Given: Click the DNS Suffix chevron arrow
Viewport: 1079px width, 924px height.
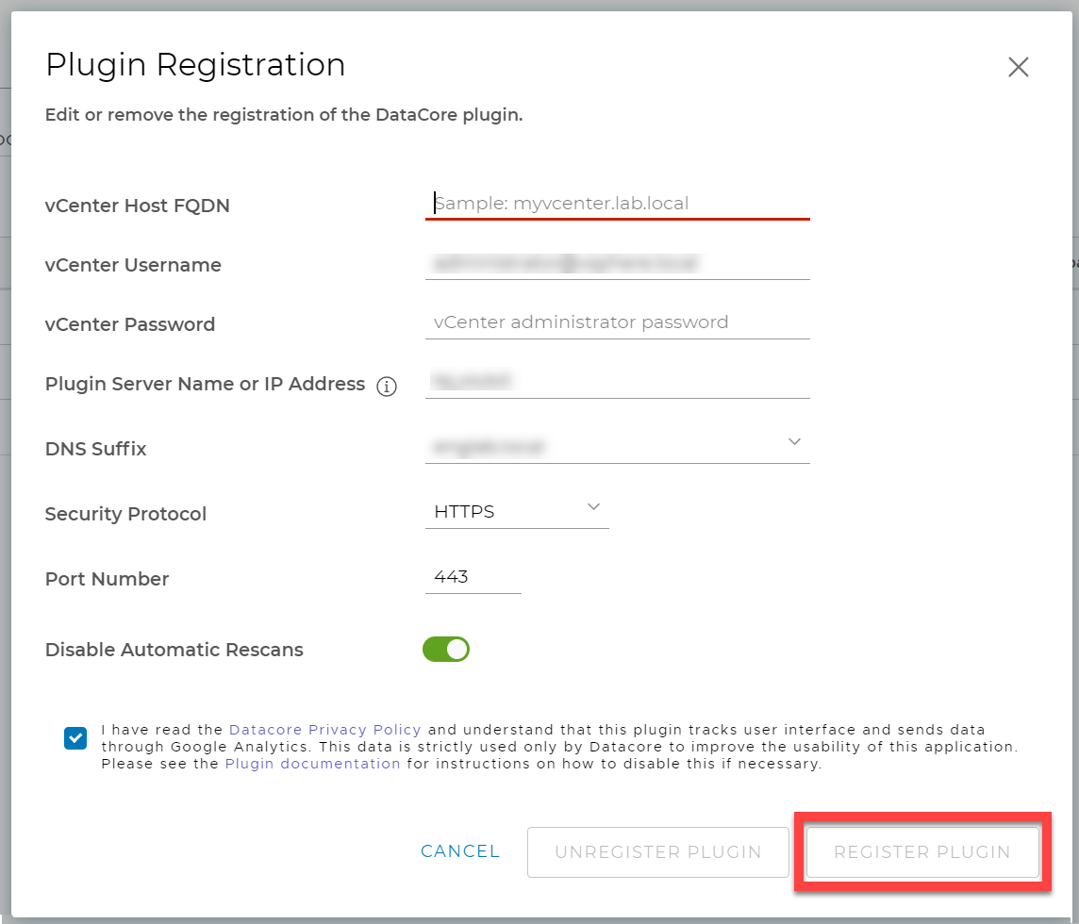Looking at the screenshot, I should [794, 442].
